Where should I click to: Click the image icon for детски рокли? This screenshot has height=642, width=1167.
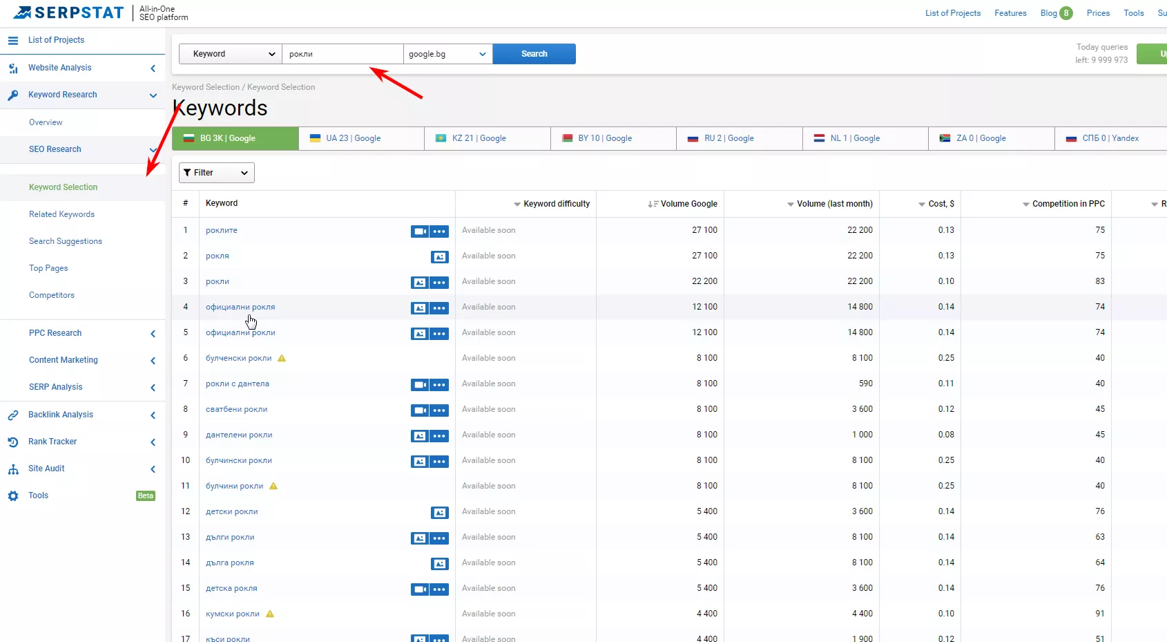coord(440,513)
